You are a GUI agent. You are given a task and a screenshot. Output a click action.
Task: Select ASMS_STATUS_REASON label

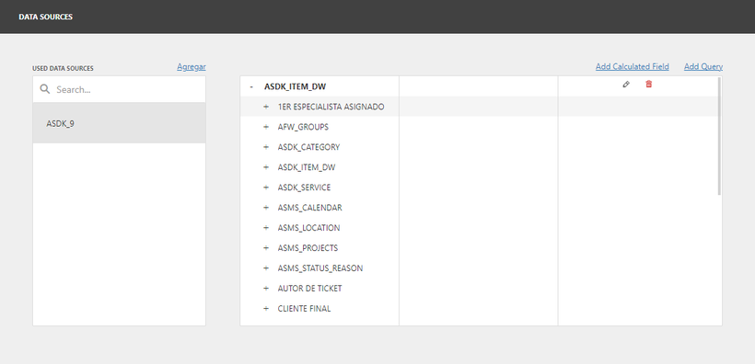pos(320,268)
